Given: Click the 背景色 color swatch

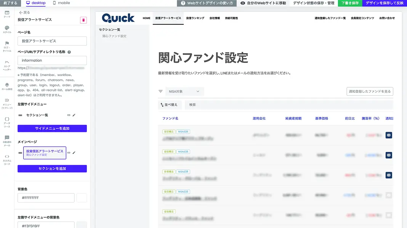Looking at the screenshot, I should (82, 198).
